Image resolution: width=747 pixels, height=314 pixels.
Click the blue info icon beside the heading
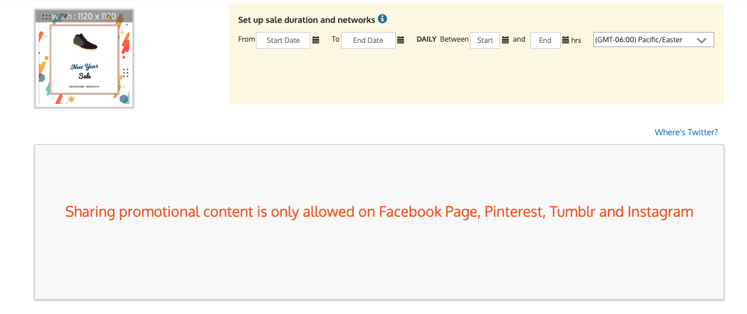(x=382, y=19)
